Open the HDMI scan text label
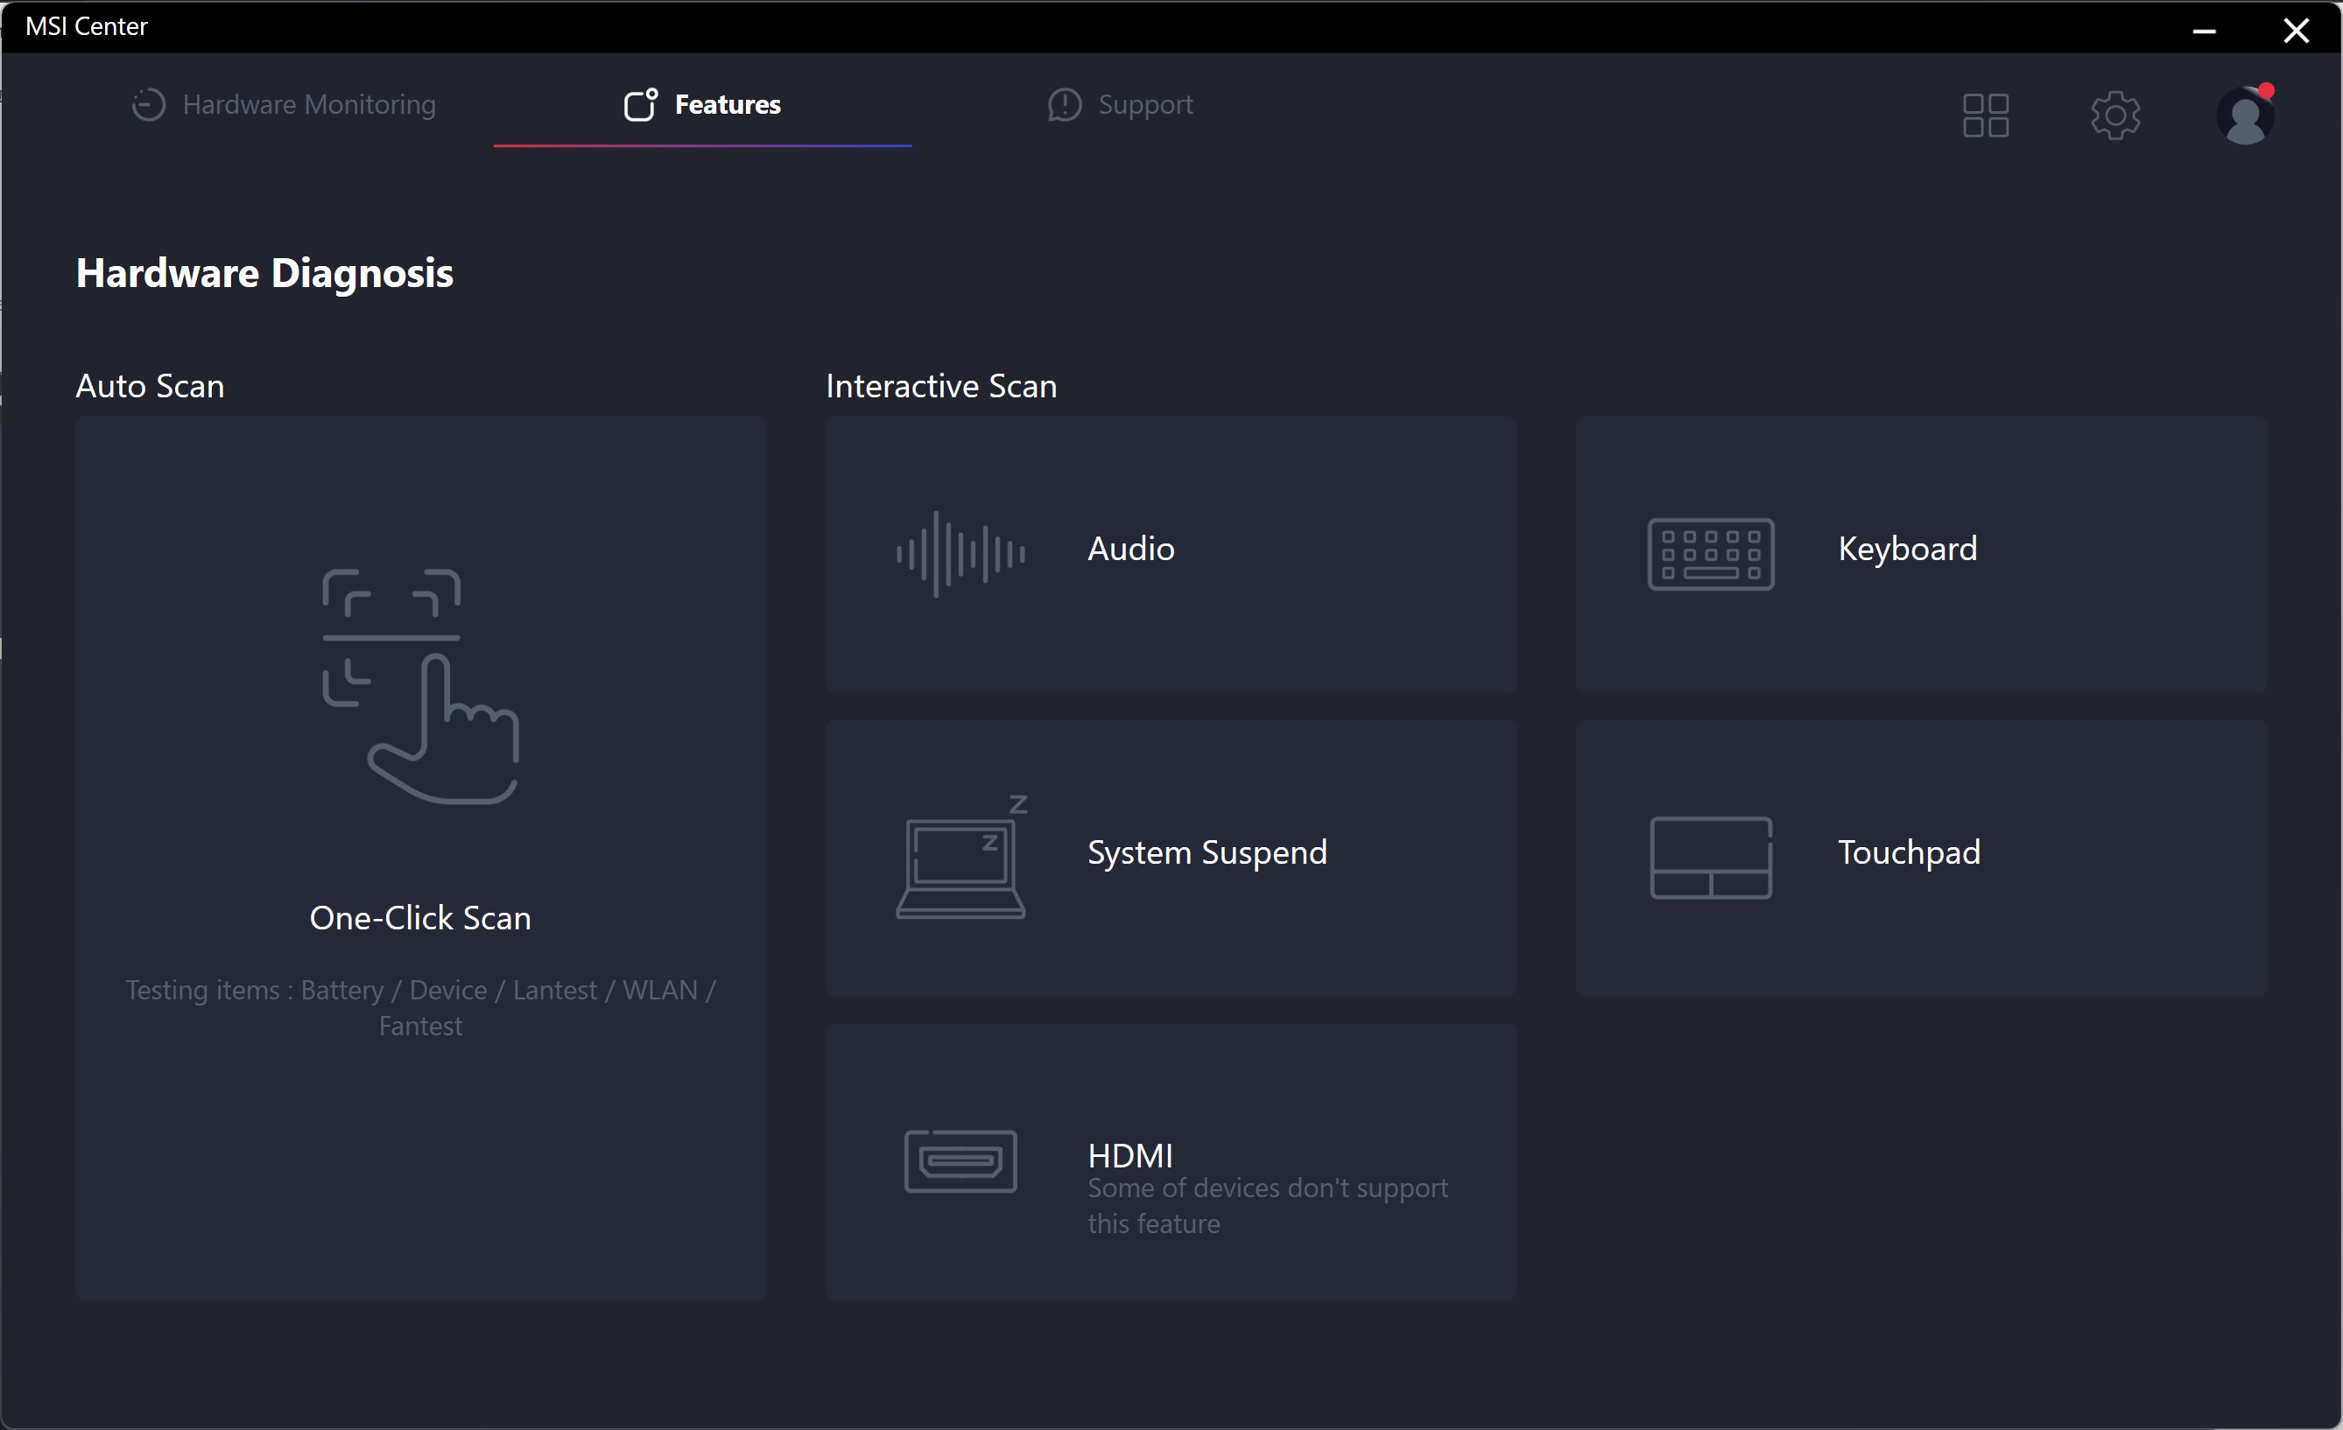Image resolution: width=2343 pixels, height=1430 pixels. click(x=1129, y=1155)
